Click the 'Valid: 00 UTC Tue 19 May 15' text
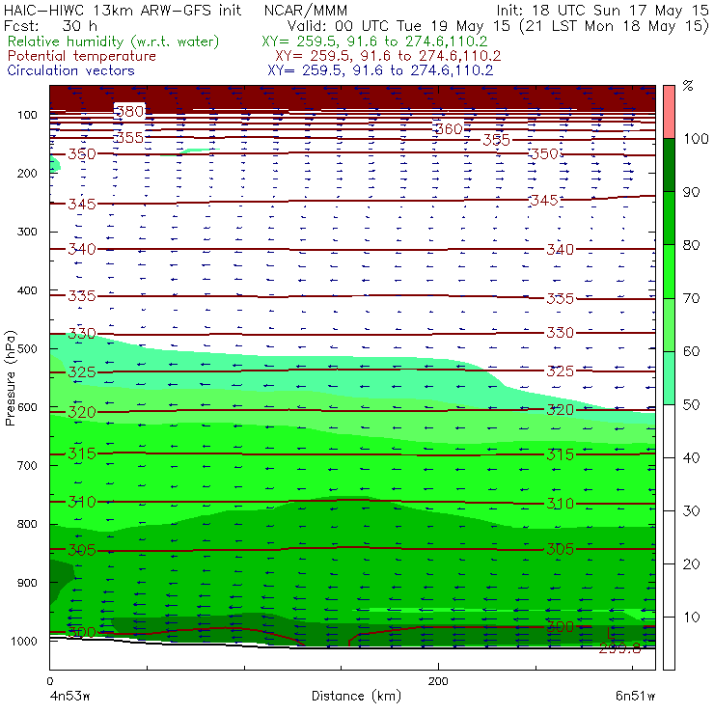 pyautogui.click(x=398, y=26)
